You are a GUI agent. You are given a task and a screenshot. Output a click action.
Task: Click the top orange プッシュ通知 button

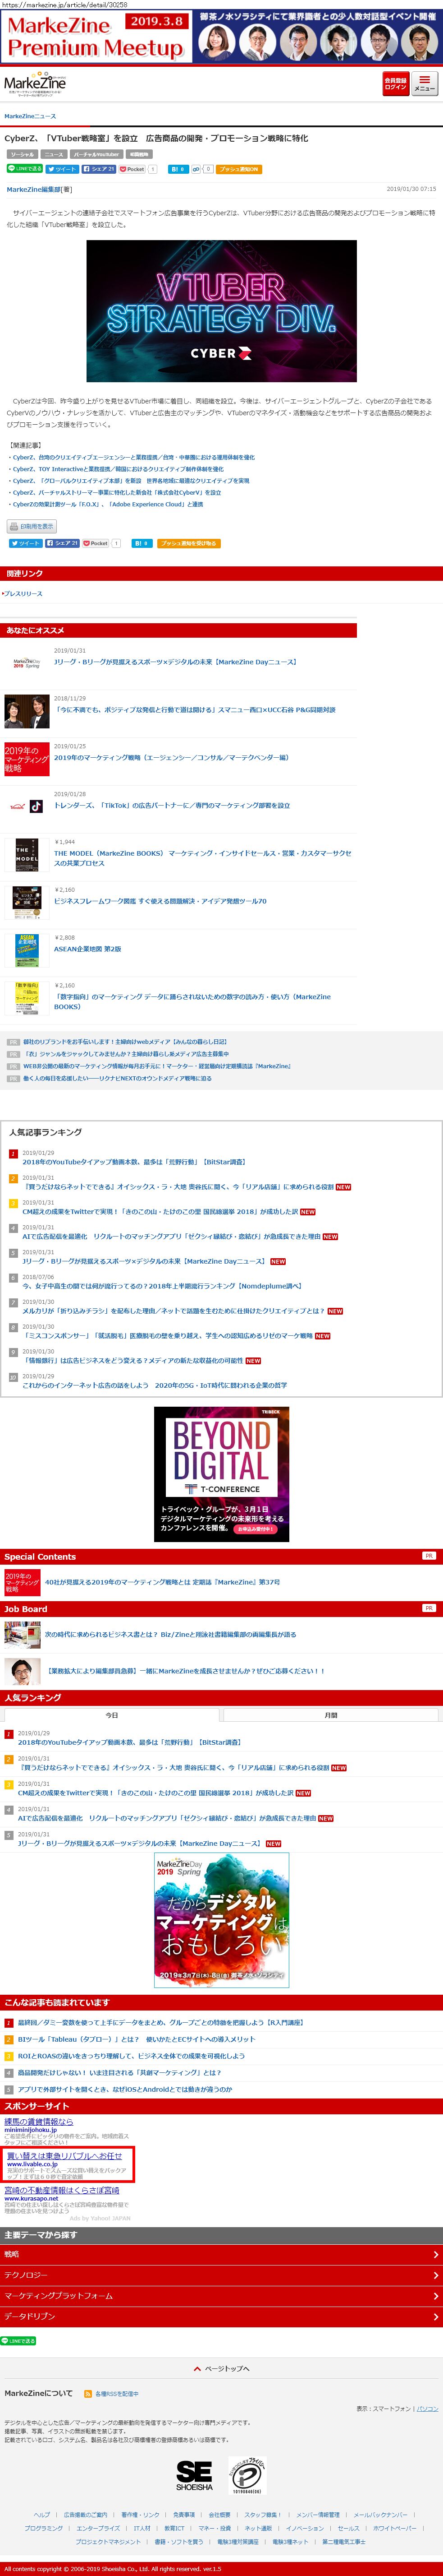pyautogui.click(x=238, y=169)
